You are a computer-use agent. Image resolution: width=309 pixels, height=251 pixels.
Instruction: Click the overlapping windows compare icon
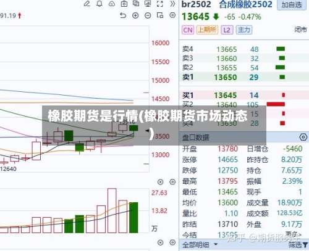(136, 4)
